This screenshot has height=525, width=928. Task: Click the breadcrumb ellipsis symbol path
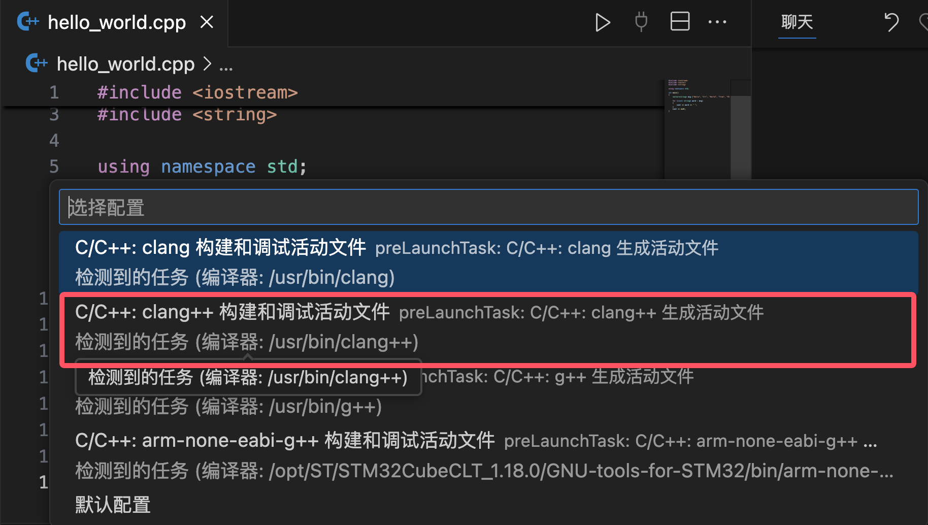tap(226, 65)
